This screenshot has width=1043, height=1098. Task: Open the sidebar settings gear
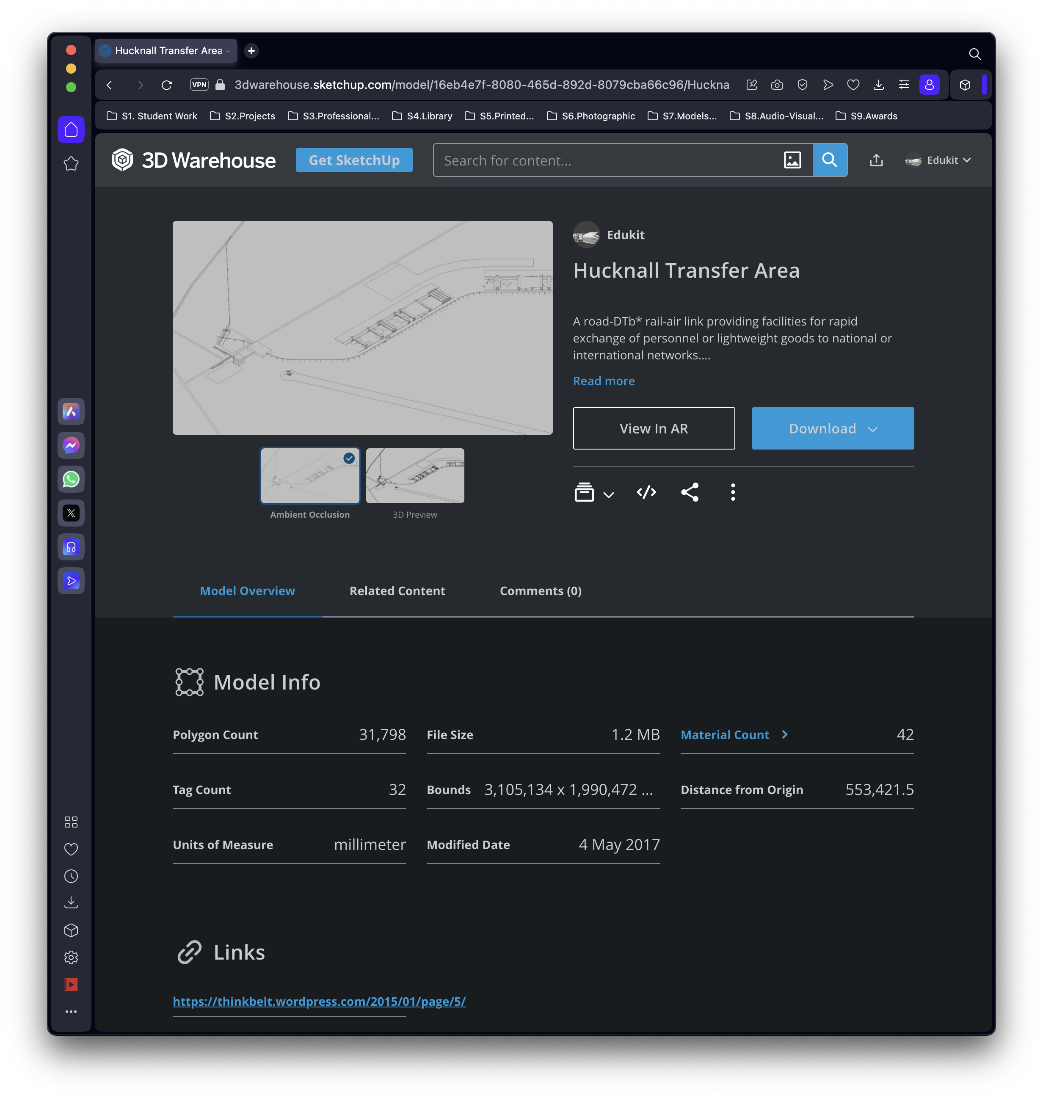(71, 957)
